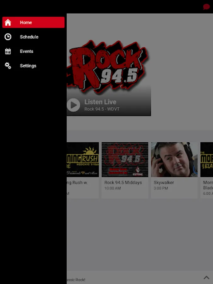The width and height of the screenshot is (213, 284).
Task: Click the 3:00 PM show time
Action: pyautogui.click(x=161, y=188)
